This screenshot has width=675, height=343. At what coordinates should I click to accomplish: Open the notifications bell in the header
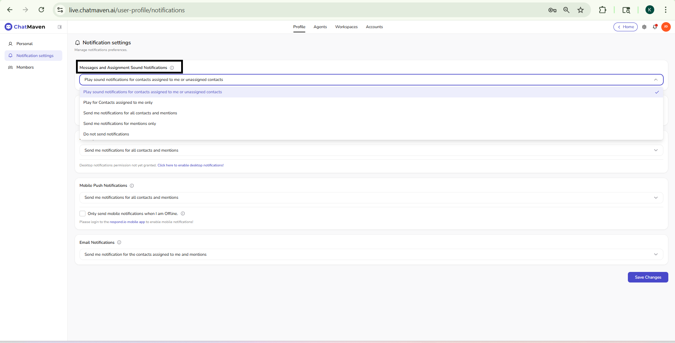(655, 27)
